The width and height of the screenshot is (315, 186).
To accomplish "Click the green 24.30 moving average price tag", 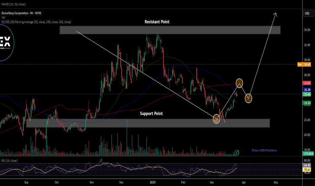I will 307,103.
